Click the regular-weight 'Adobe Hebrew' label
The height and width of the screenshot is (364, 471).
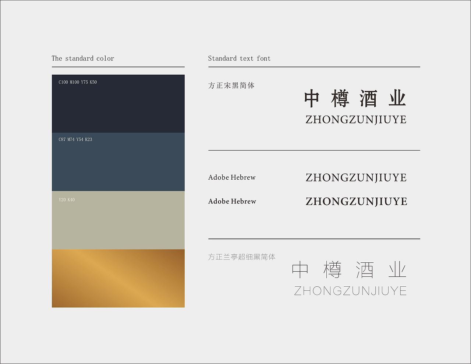click(x=232, y=177)
